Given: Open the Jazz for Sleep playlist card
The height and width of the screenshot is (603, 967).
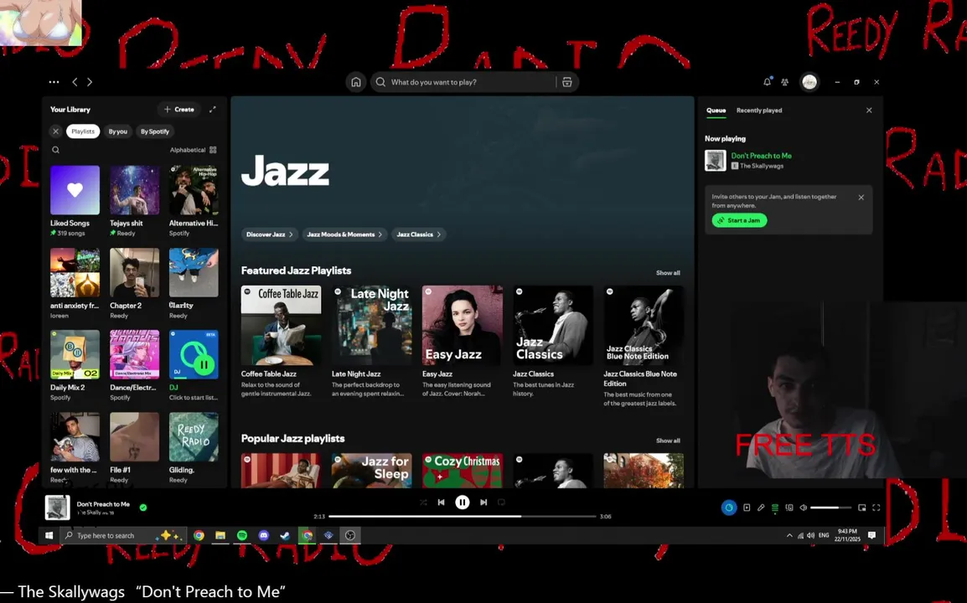Looking at the screenshot, I should click(x=371, y=471).
